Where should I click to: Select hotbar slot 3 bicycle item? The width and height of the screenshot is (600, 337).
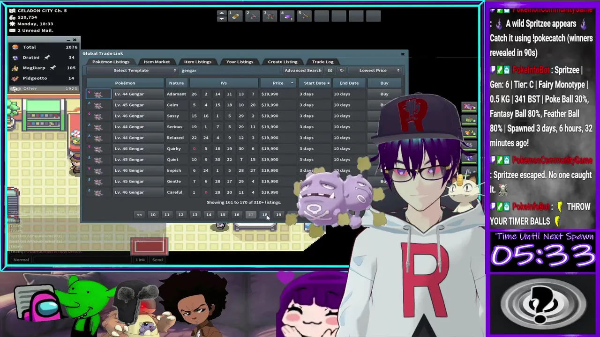pyautogui.click(x=270, y=16)
